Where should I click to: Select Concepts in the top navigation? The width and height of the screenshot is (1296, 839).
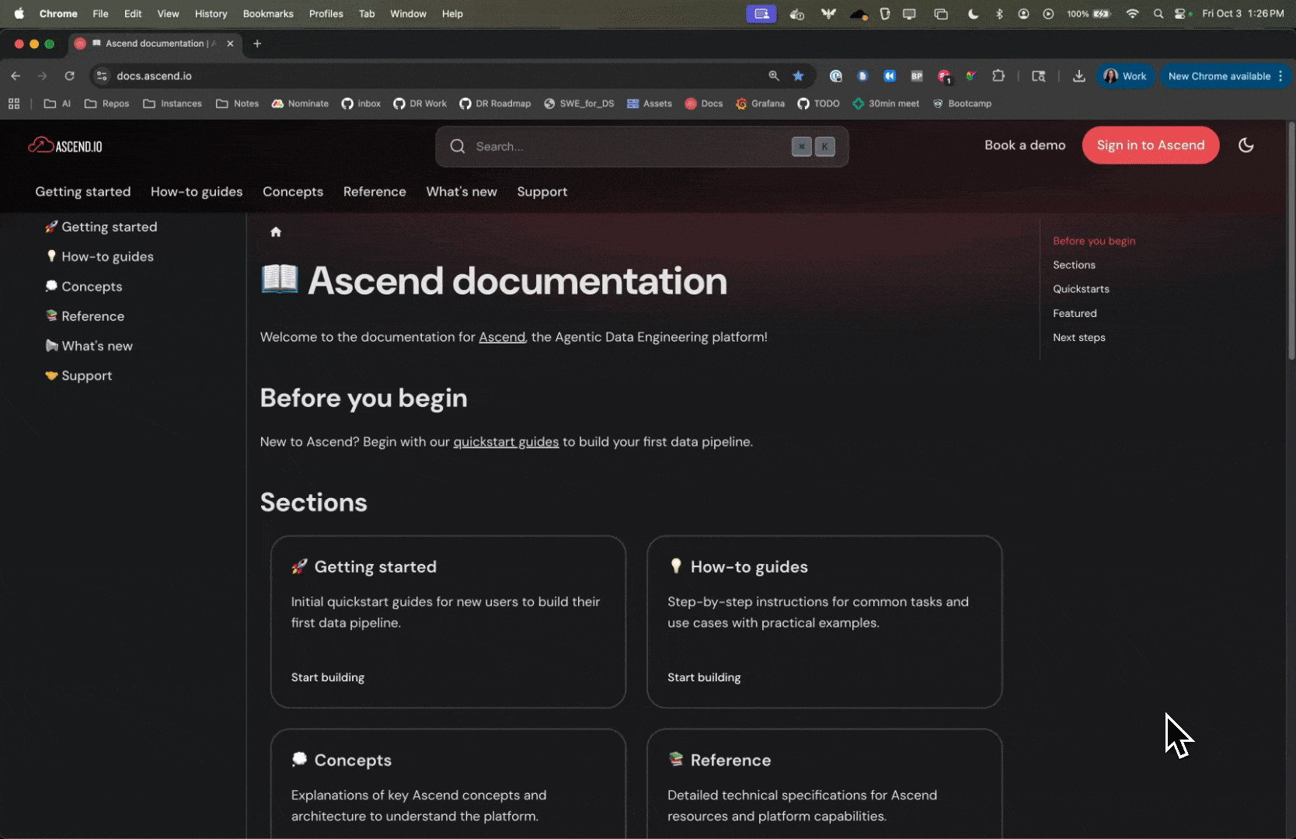point(293,192)
